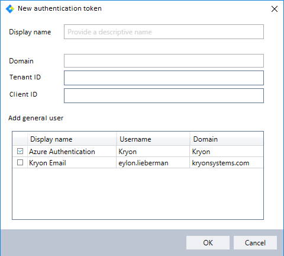Screen dimensions: 284x256
Task: Select the Kryon Email row name
Action: 47,163
